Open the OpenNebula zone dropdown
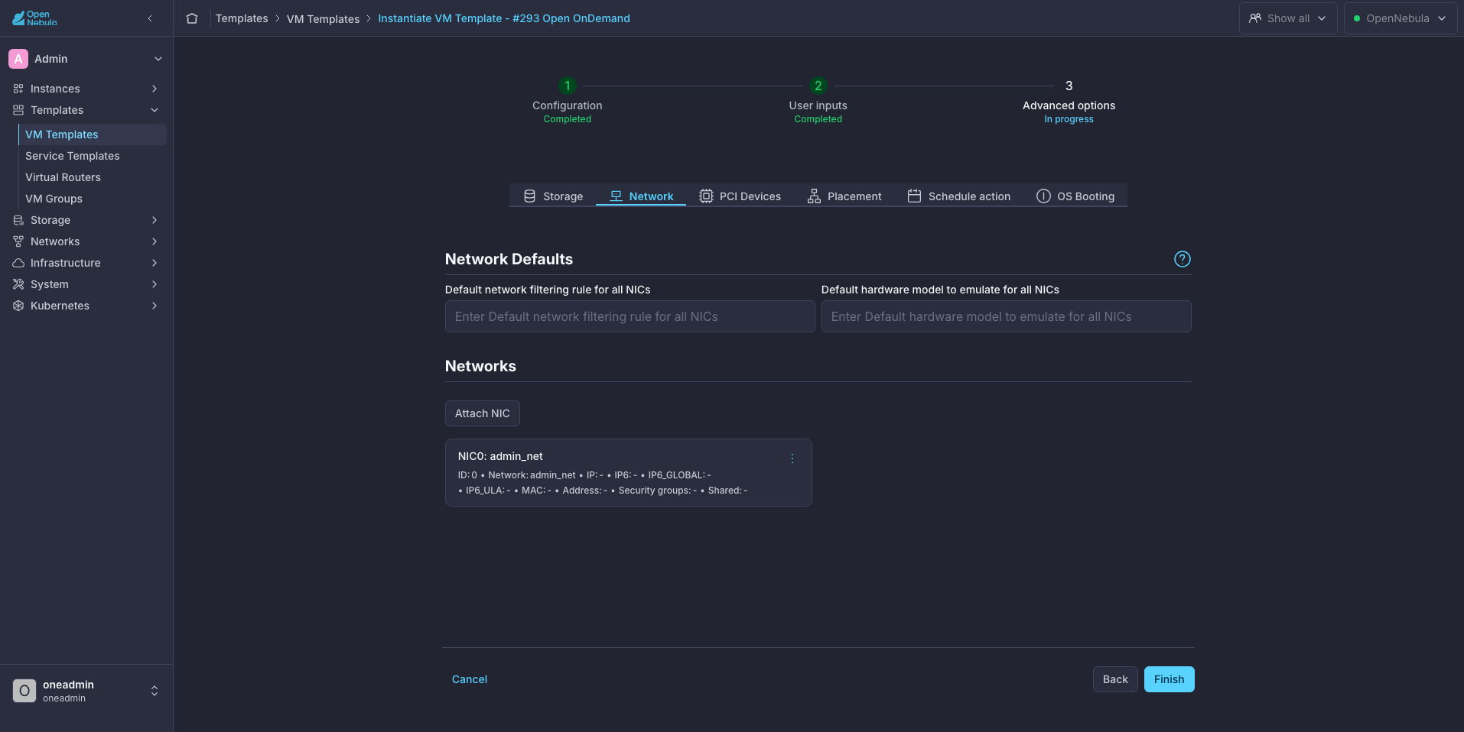The height and width of the screenshot is (732, 1464). pyautogui.click(x=1400, y=18)
